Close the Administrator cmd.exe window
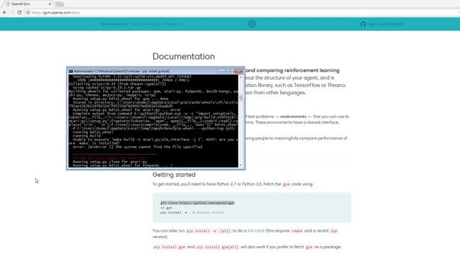 pos(238,71)
